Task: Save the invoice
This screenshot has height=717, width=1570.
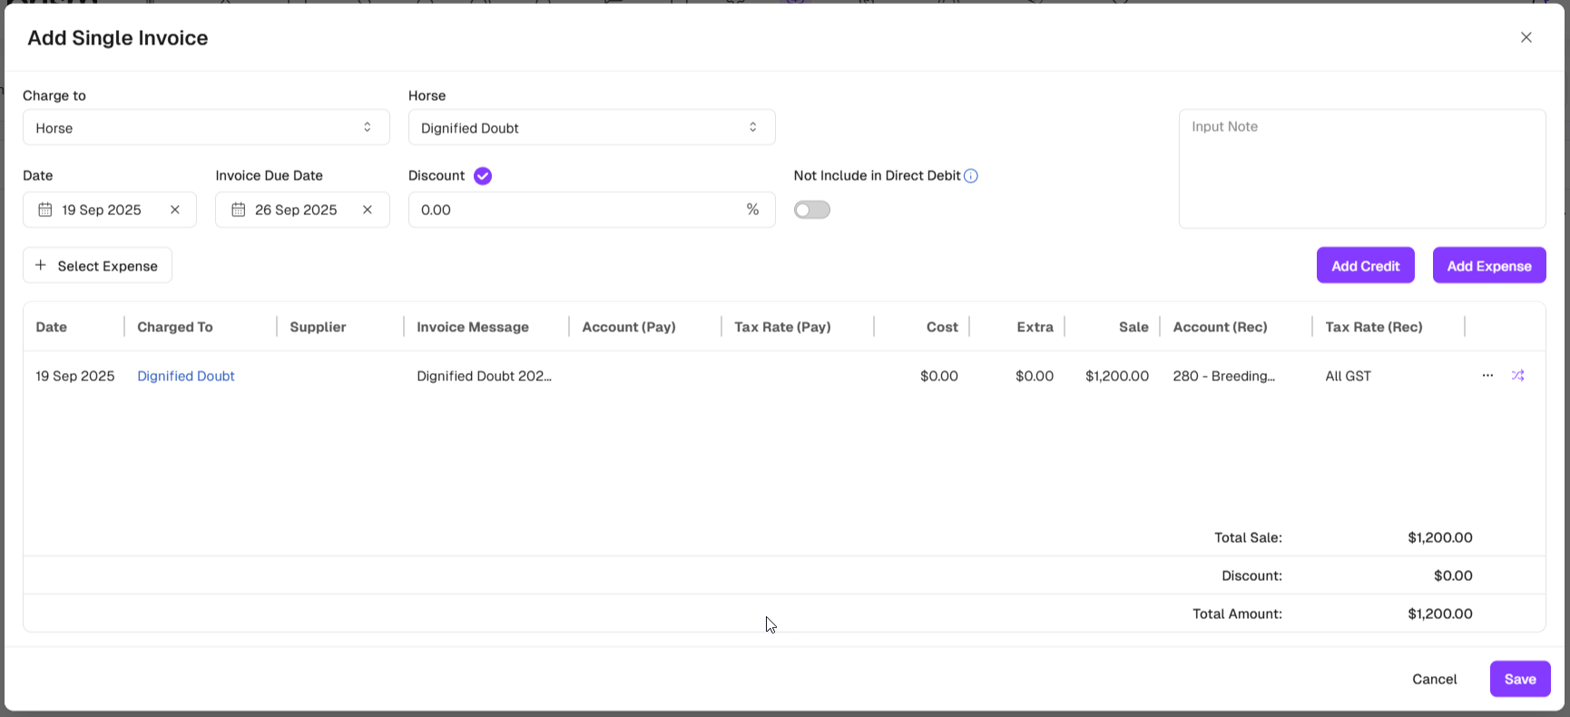Action: [x=1520, y=679]
